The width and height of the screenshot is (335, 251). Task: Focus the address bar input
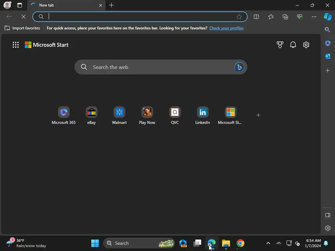(140, 17)
